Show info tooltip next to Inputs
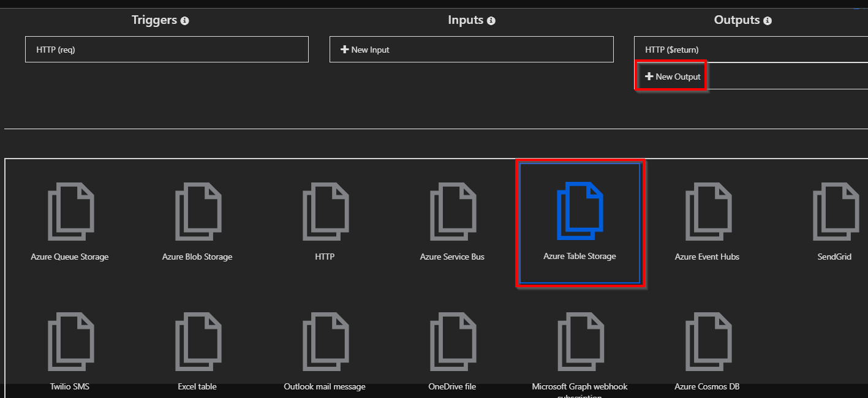The height and width of the screenshot is (398, 868). (491, 21)
